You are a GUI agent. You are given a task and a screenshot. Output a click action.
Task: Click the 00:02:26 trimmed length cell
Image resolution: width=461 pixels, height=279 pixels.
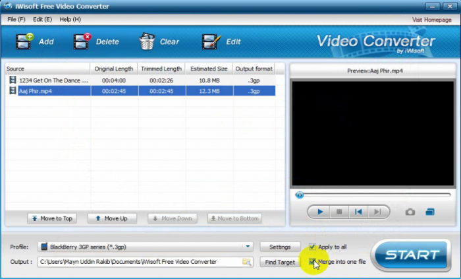(x=161, y=80)
